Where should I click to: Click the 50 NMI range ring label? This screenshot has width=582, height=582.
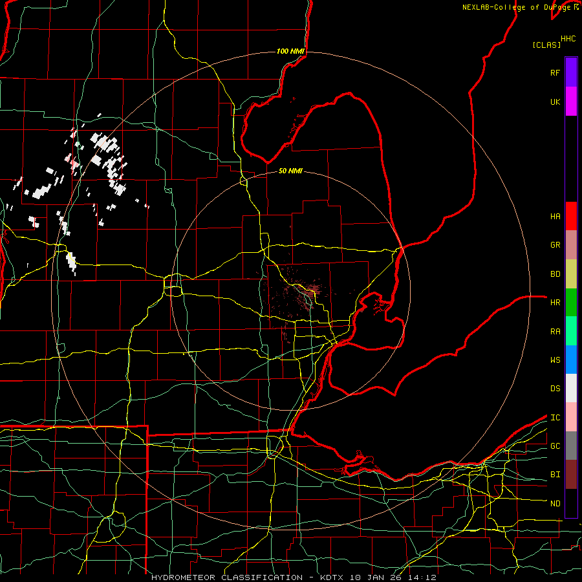coord(290,171)
